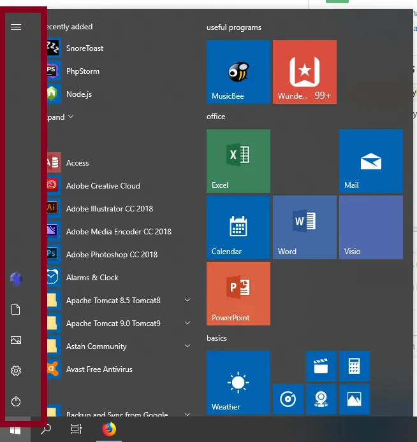Click the Windows Start button
Screen dimensions: 417x442
pos(15,430)
